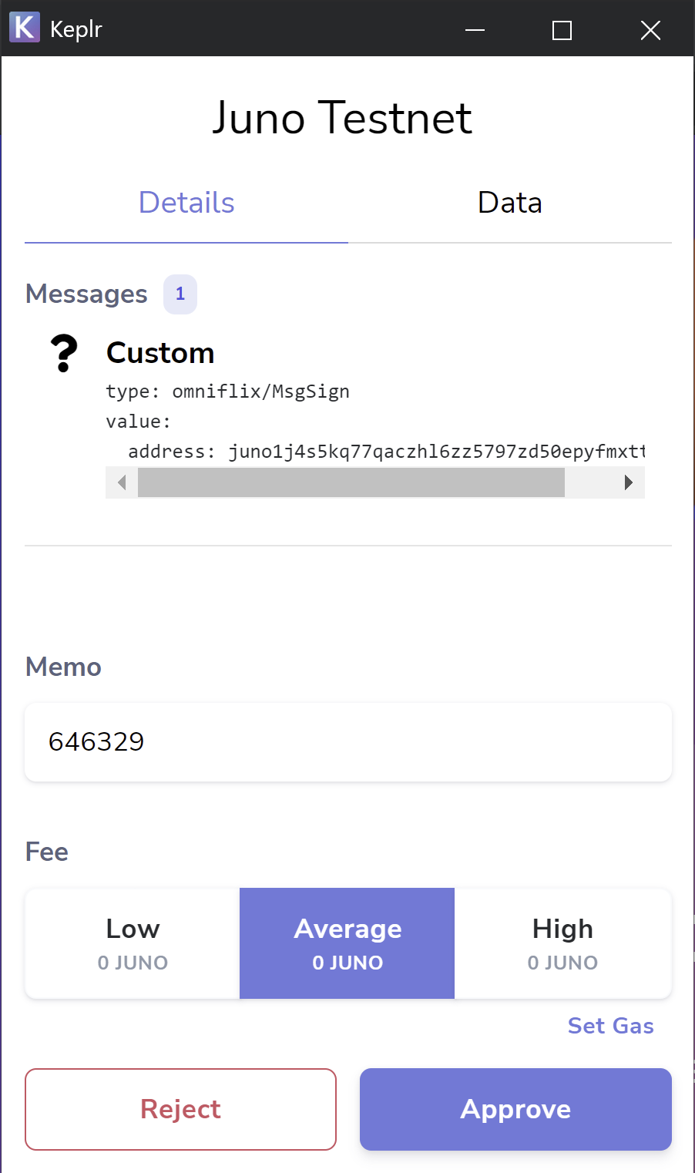Click the right scroll arrow of message box

coord(629,482)
